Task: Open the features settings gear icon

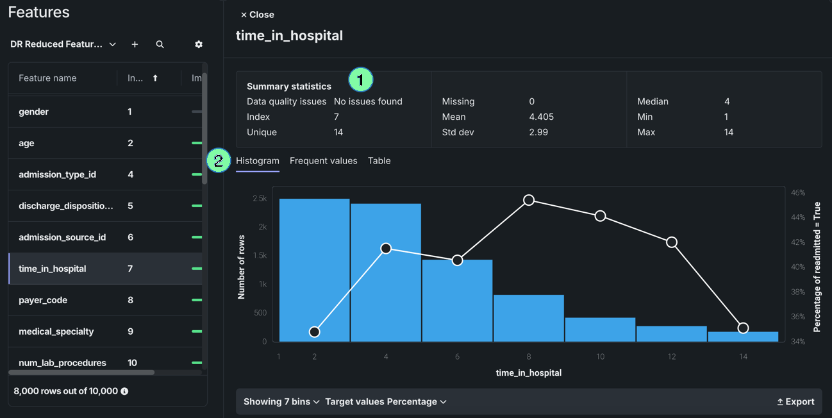Action: click(x=199, y=44)
